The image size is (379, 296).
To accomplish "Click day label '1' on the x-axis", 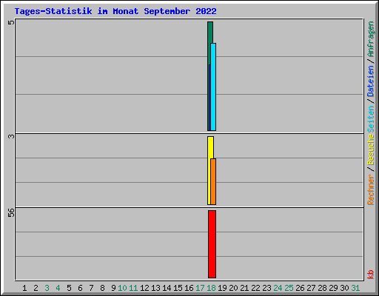I will click(x=24, y=288).
